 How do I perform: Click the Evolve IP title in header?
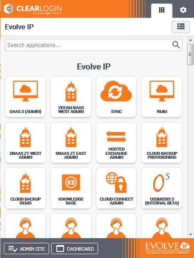19,27
